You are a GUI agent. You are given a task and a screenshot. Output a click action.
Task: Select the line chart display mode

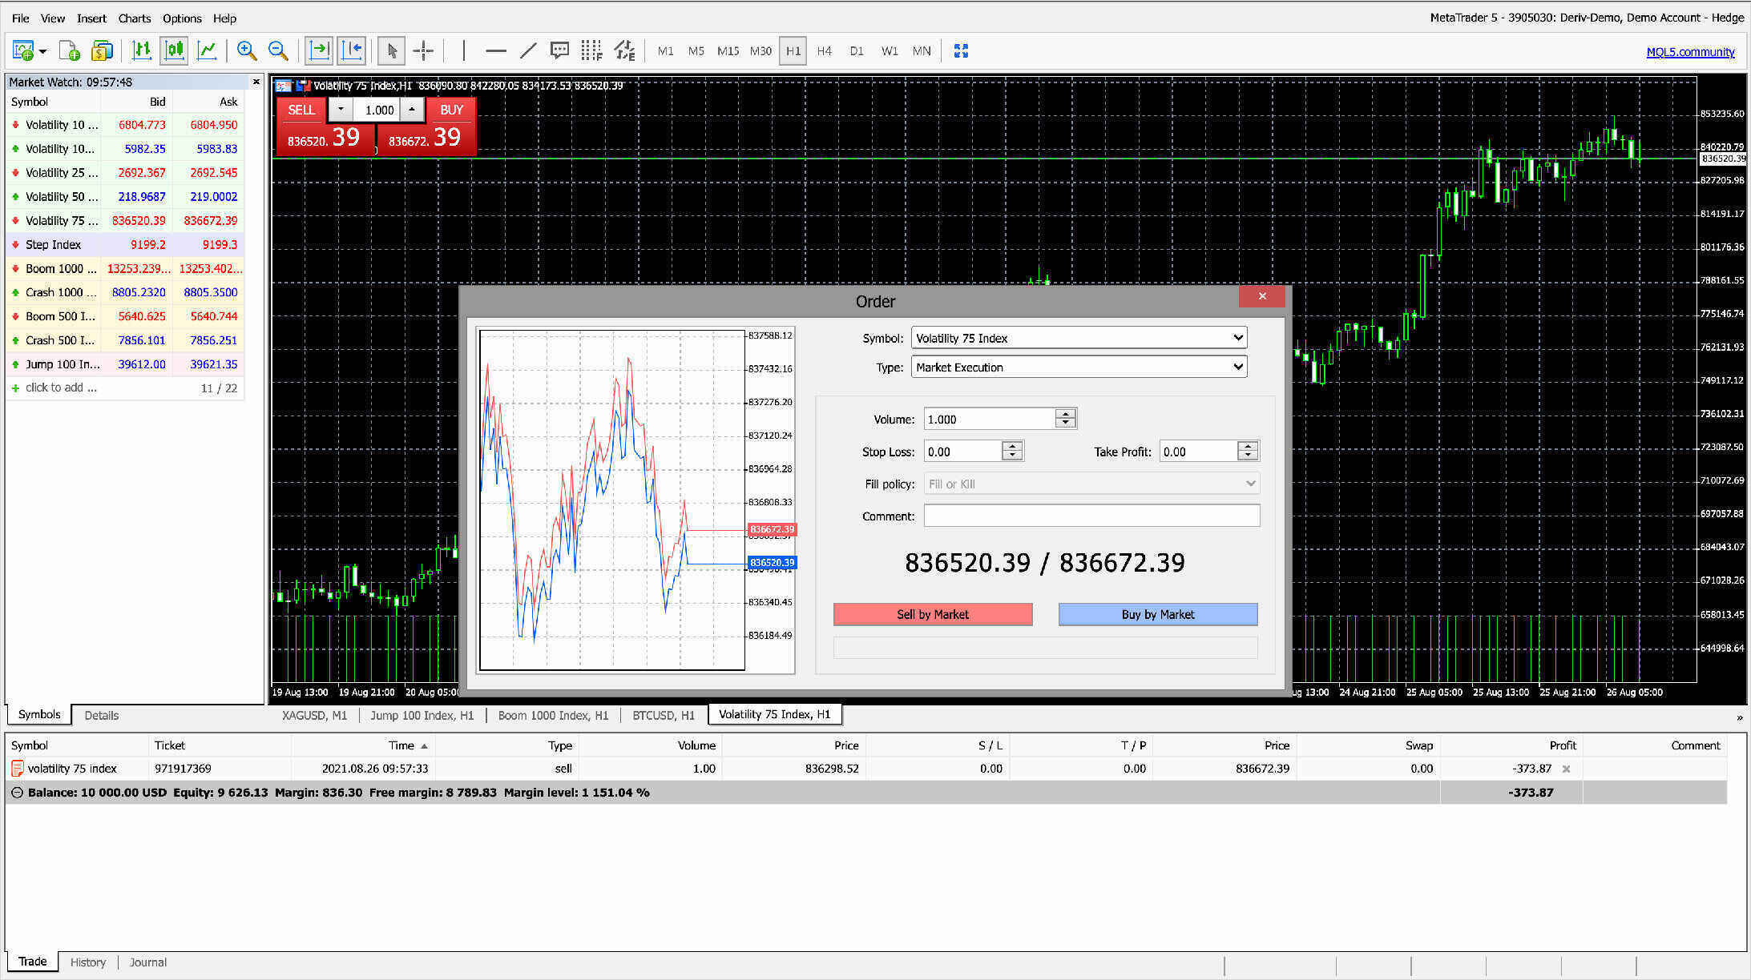tap(206, 50)
